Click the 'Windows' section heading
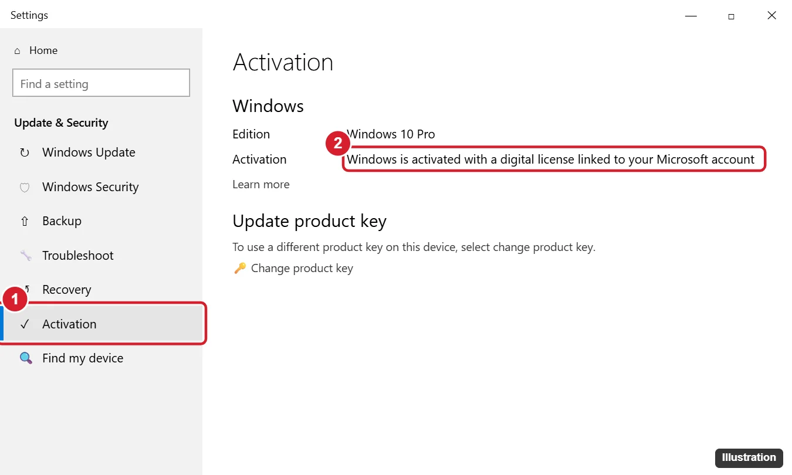Image resolution: width=792 pixels, height=475 pixels. 268,106
